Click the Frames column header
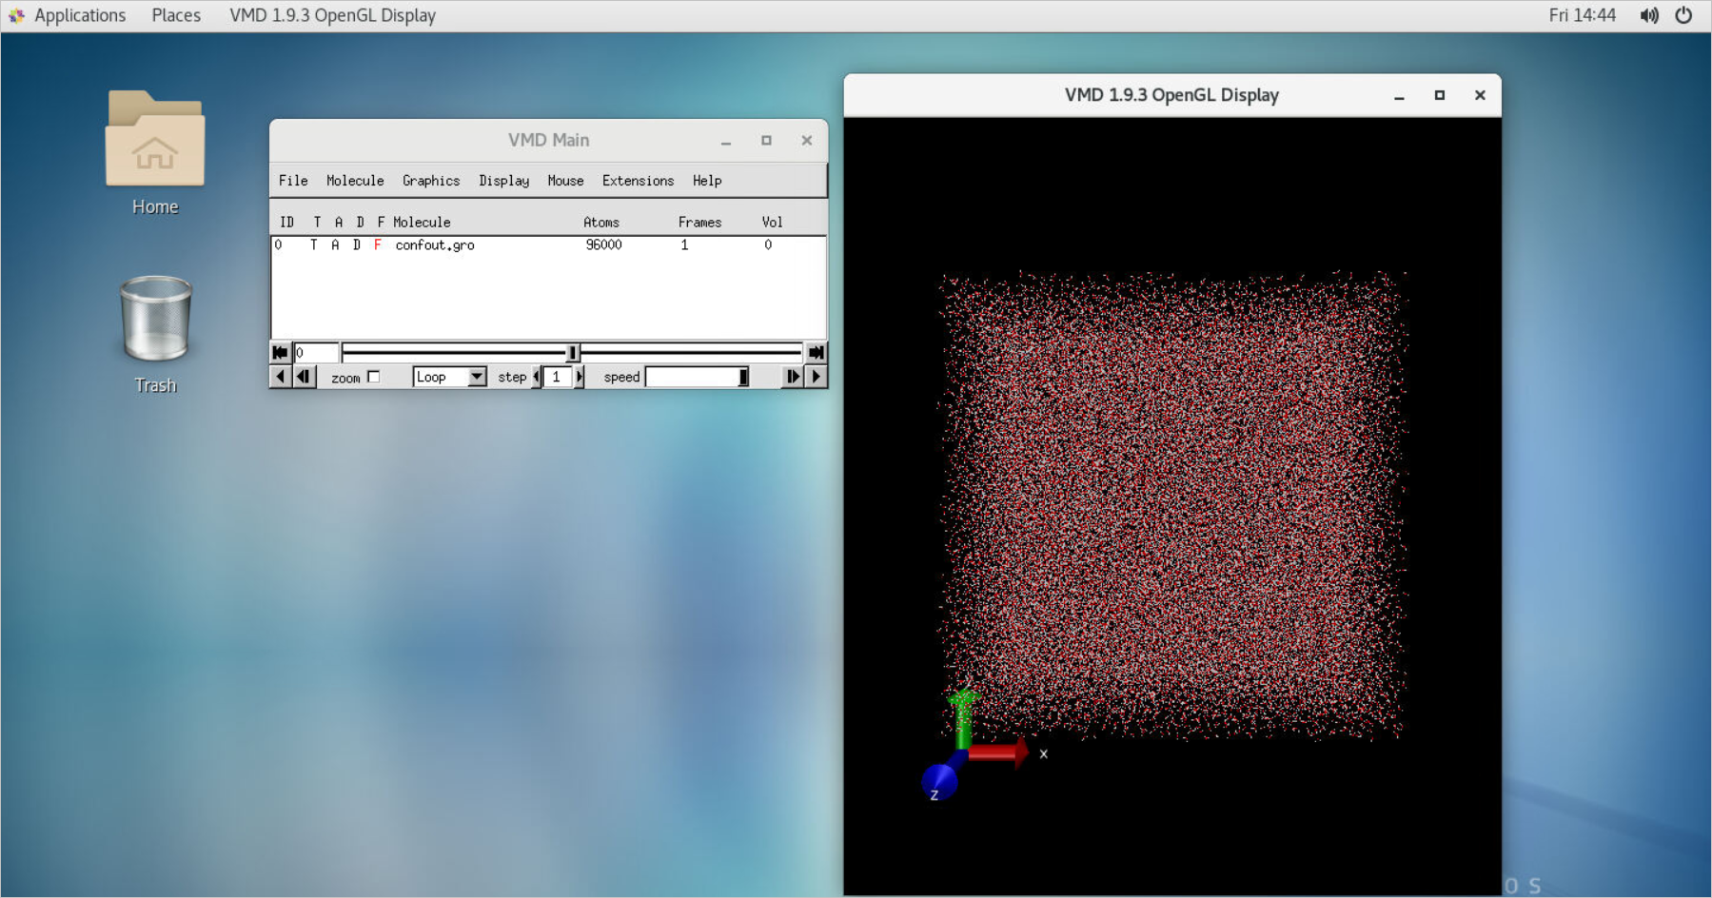1712x898 pixels. [x=699, y=223]
